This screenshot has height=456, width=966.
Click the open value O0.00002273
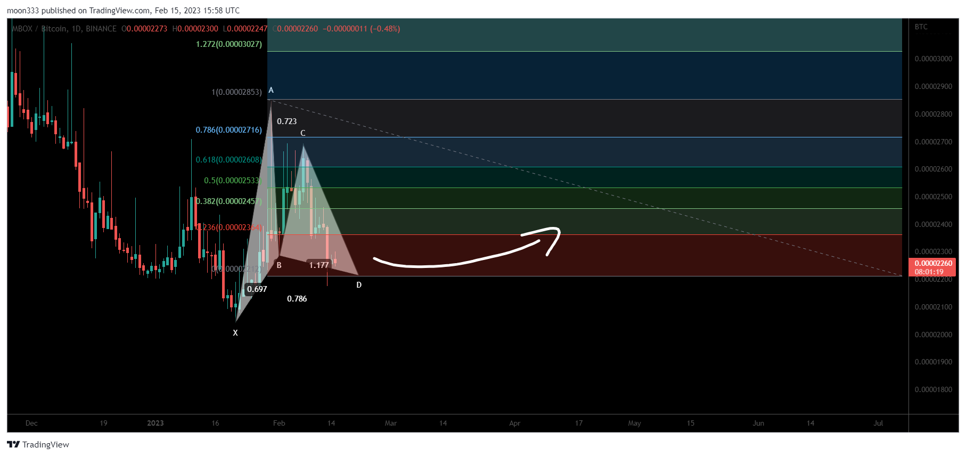(x=144, y=29)
